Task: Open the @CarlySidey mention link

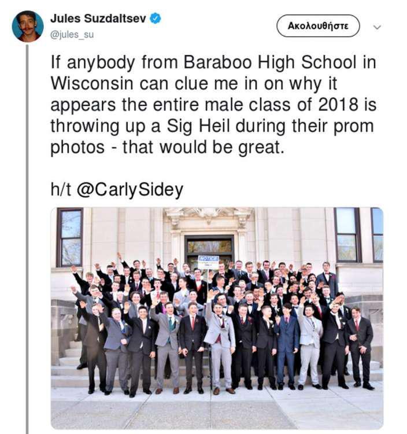Action: tap(129, 190)
